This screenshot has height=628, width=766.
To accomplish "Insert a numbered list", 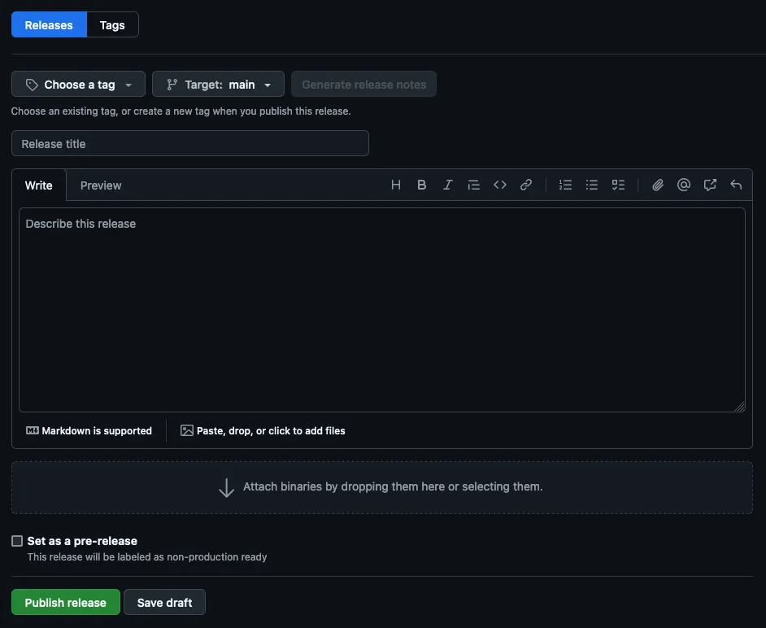I will coord(566,185).
